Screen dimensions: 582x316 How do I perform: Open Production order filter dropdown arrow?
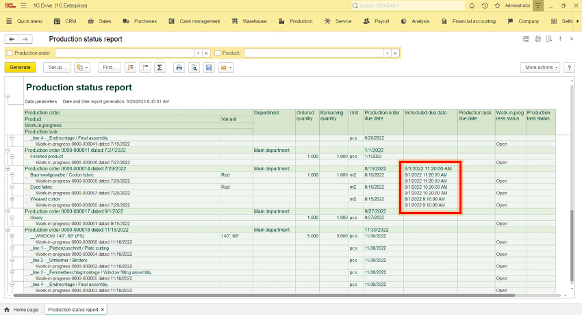[198, 53]
